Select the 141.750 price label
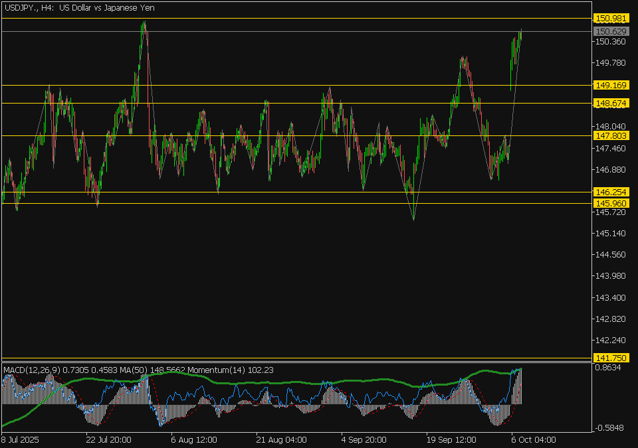This screenshot has height=448, width=638. coord(611,358)
